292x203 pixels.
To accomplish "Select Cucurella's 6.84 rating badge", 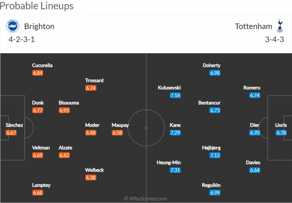I will [38, 73].
